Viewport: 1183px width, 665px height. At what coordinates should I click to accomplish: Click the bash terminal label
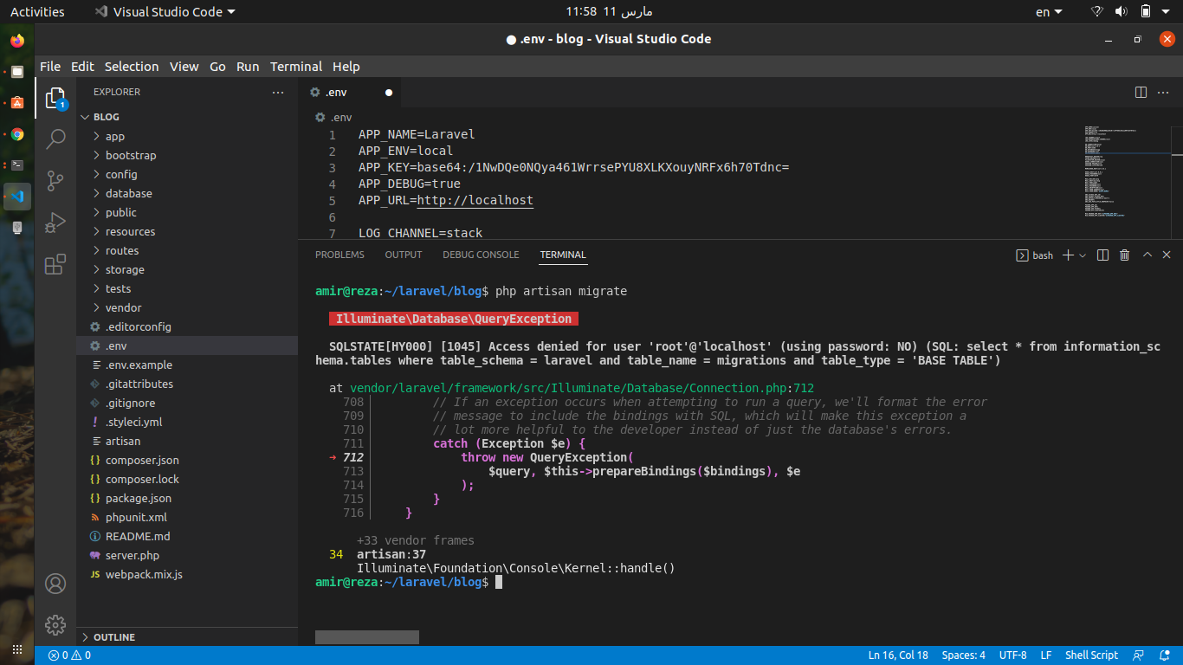pos(1035,255)
